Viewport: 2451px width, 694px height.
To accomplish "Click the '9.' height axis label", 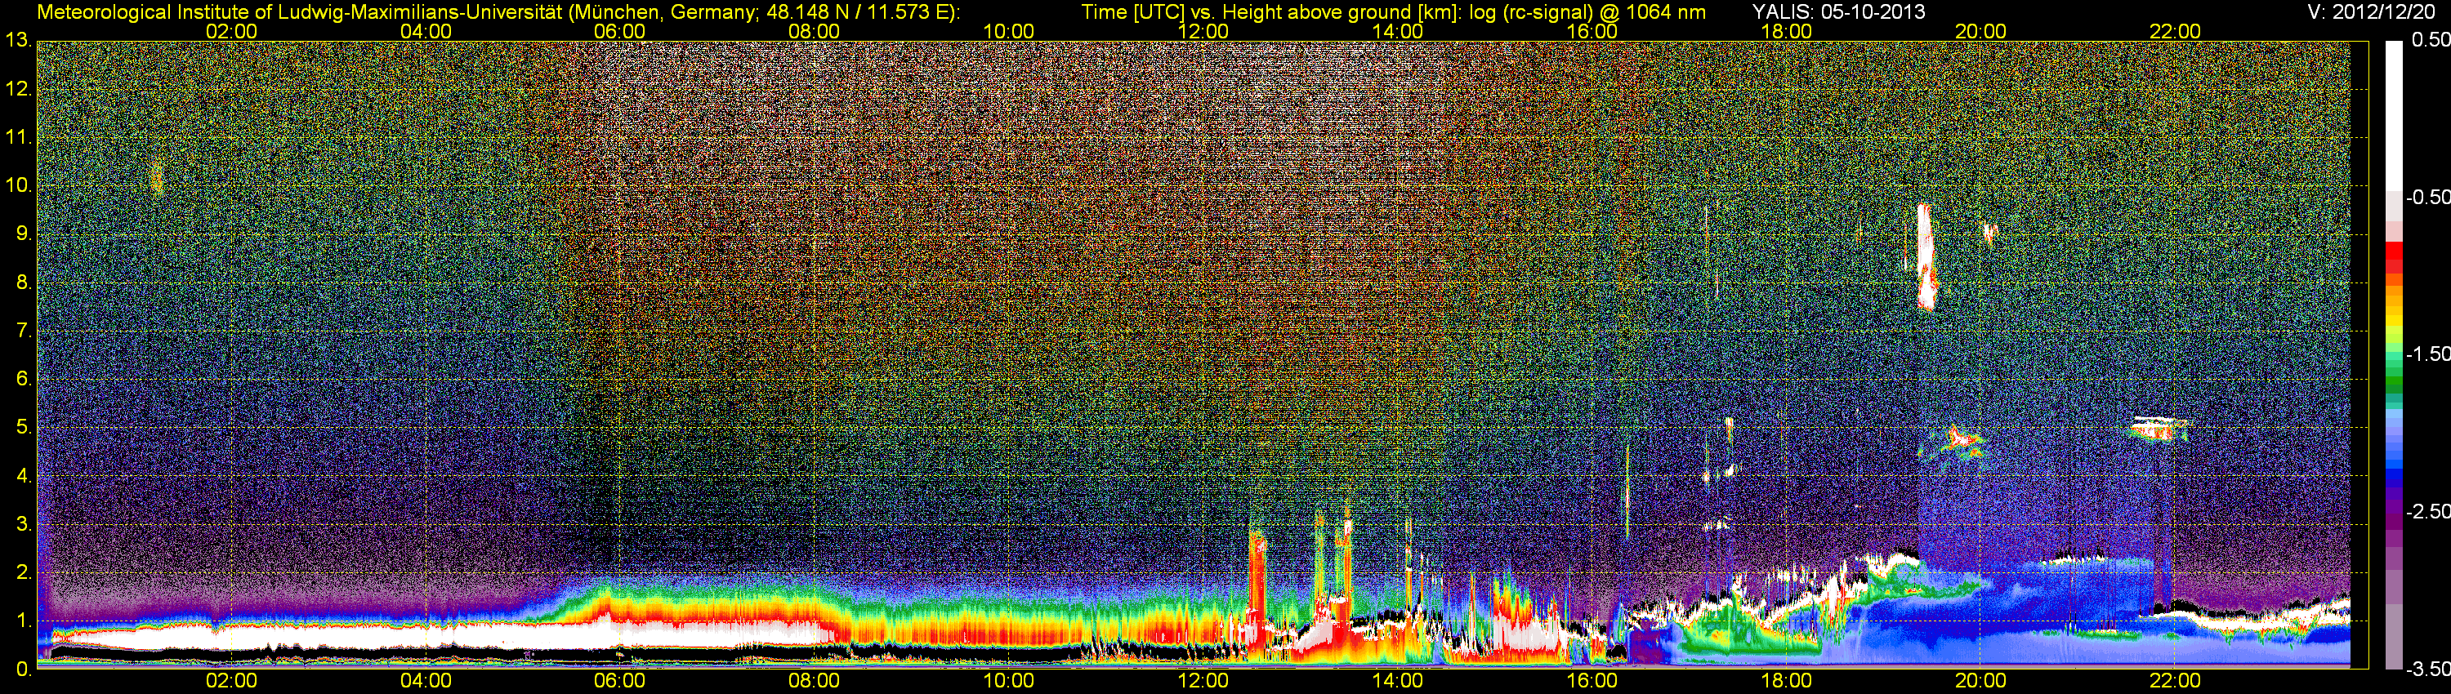I will click(x=23, y=234).
